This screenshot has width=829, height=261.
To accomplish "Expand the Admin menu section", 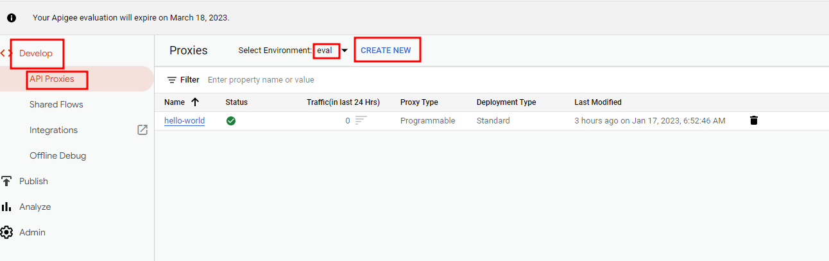I will 32,232.
